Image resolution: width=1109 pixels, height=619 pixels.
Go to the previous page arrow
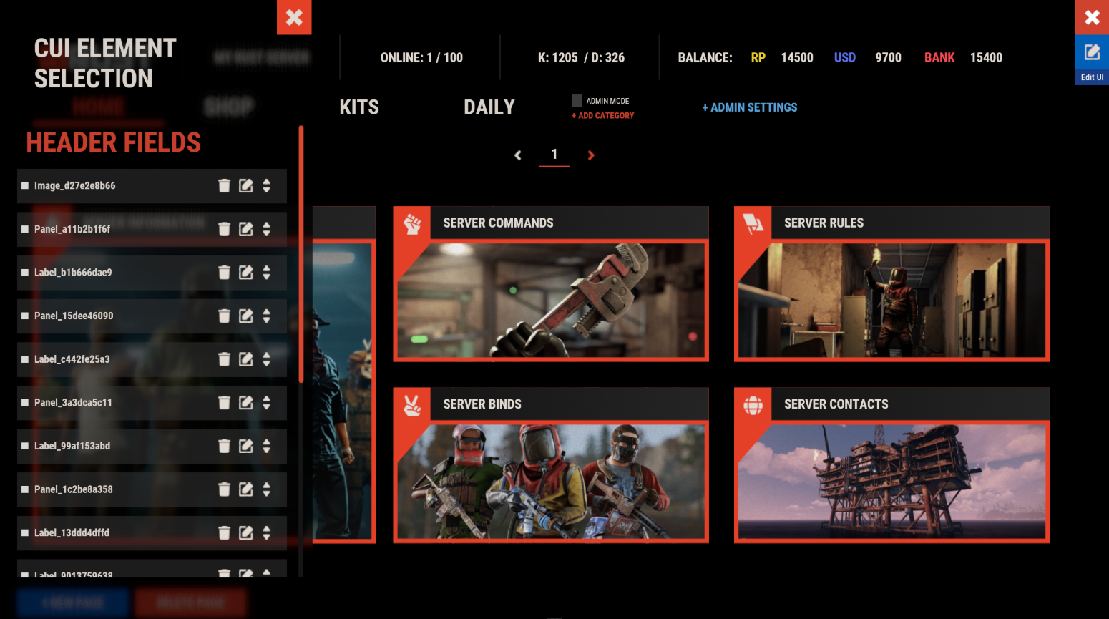(518, 155)
